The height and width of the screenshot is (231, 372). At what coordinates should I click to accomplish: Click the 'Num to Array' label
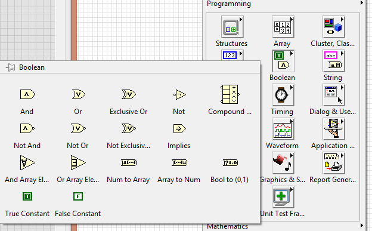(128, 180)
